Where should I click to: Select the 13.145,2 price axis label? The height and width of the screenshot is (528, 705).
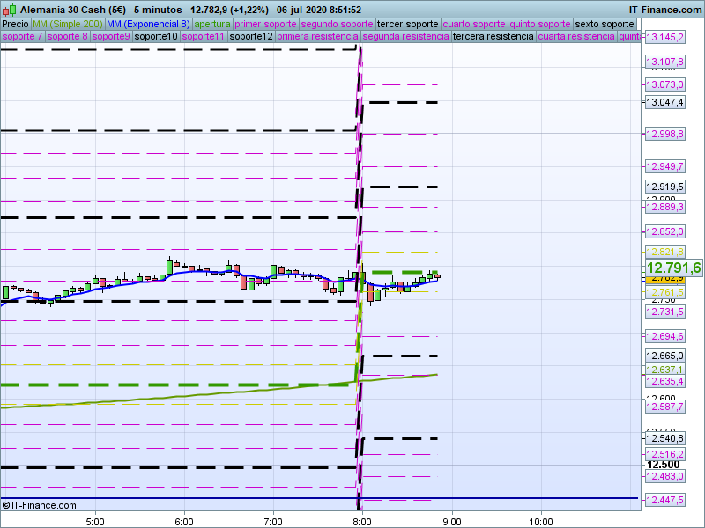point(665,37)
